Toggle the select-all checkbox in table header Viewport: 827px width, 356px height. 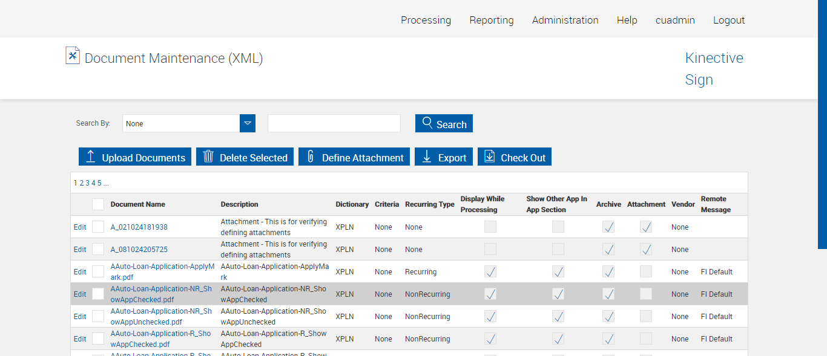(98, 204)
